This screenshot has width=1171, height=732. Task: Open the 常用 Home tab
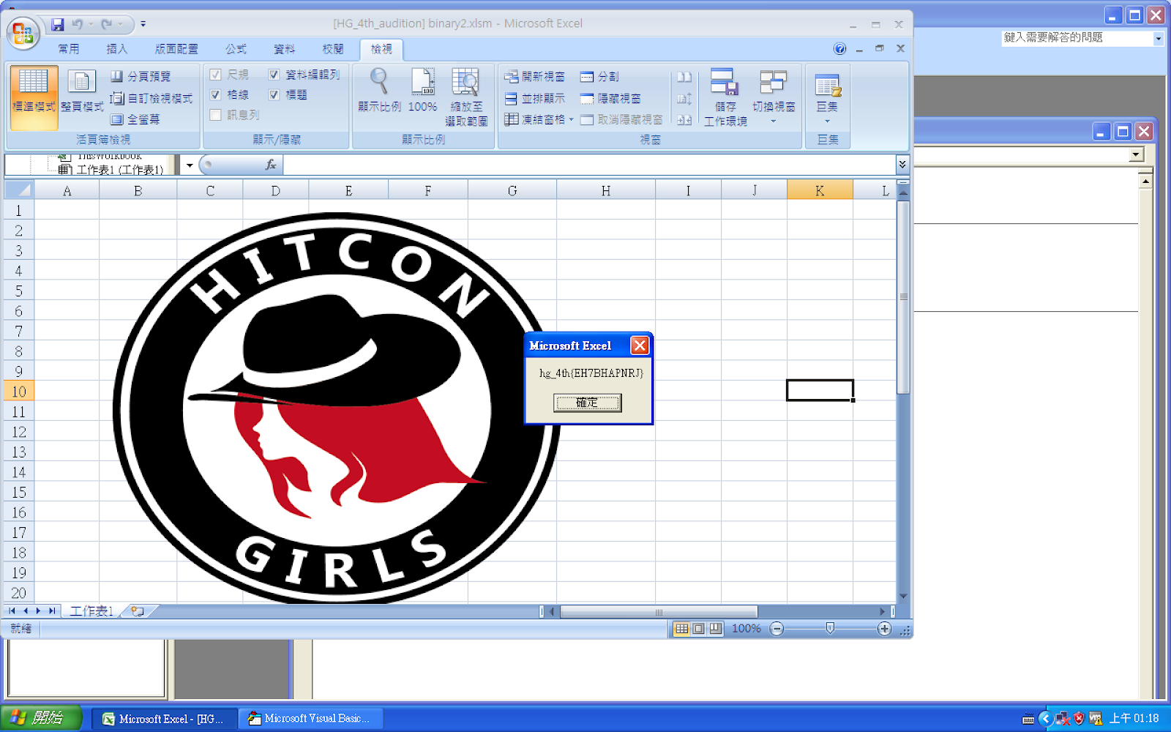click(69, 49)
